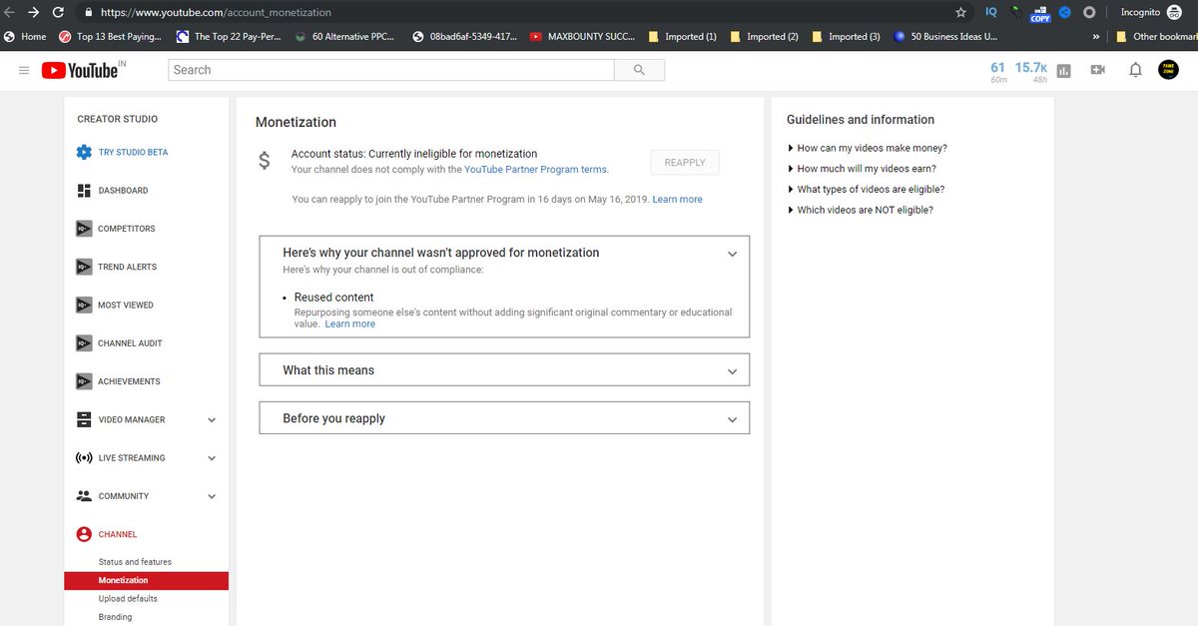This screenshot has height=626, width=1198.
Task: Collapse the 'why your channel wasn't approved' section
Action: [x=732, y=254]
